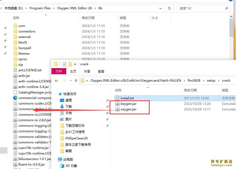Open address history dropdown in lib window
The image size is (236, 169).
tap(161, 8)
